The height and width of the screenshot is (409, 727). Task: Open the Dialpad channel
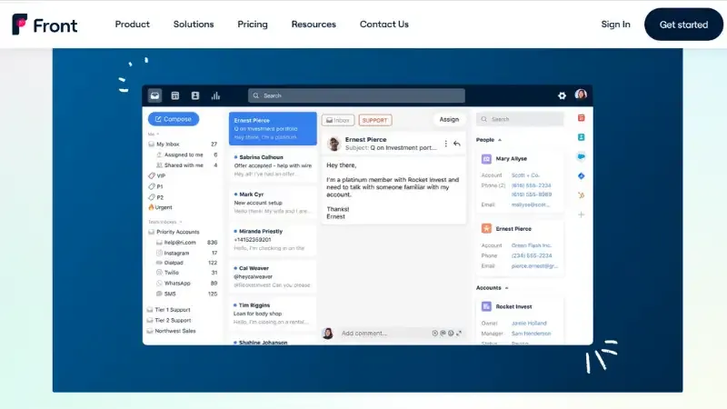[186, 263]
